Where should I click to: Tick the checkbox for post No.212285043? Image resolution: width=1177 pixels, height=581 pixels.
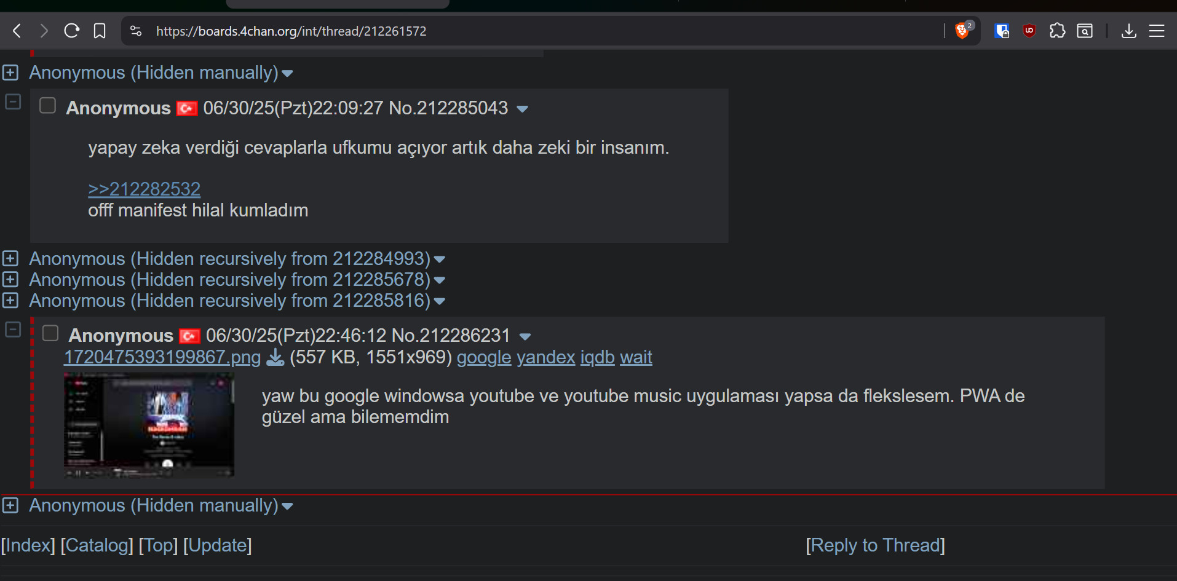(47, 106)
